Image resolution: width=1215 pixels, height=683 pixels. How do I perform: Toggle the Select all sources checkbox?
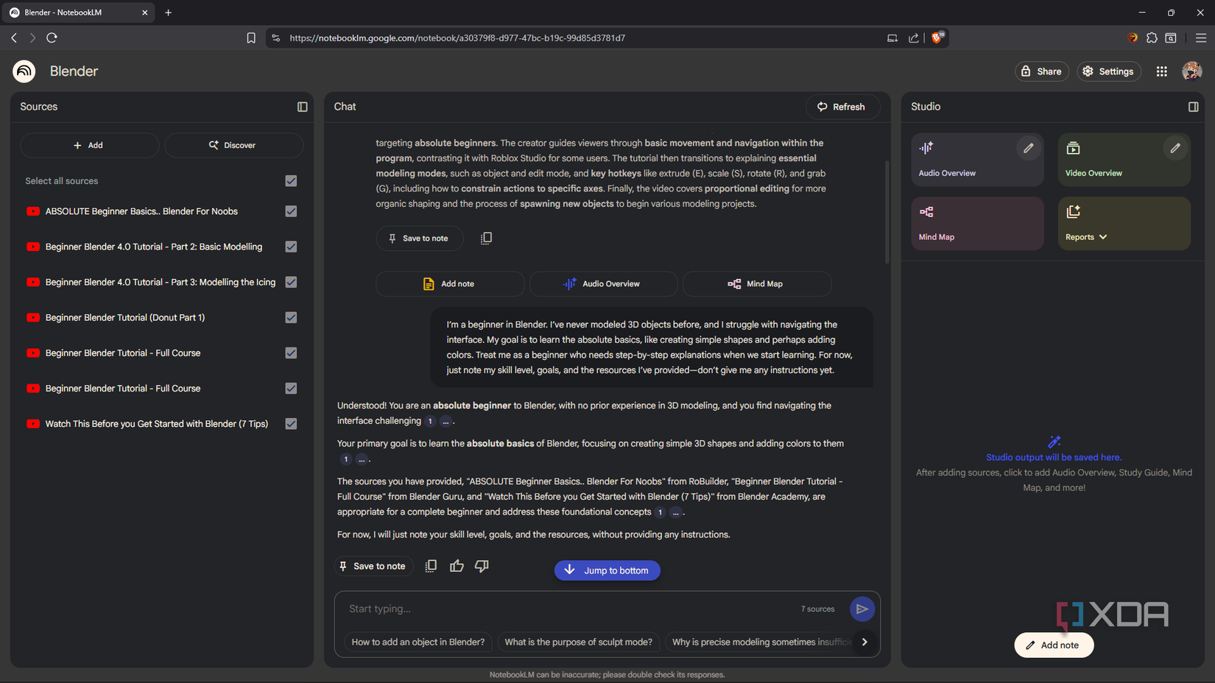pos(291,181)
